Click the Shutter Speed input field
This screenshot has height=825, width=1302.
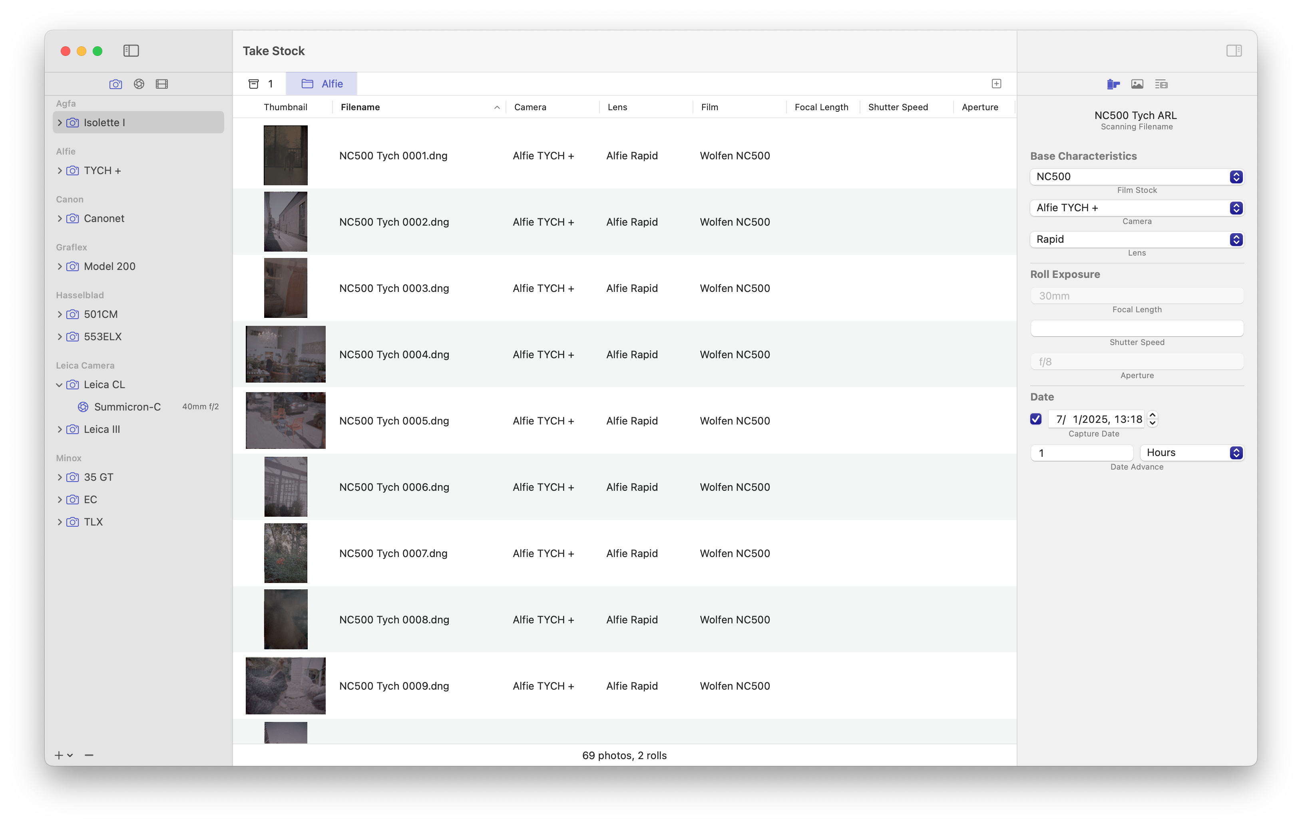click(x=1137, y=329)
